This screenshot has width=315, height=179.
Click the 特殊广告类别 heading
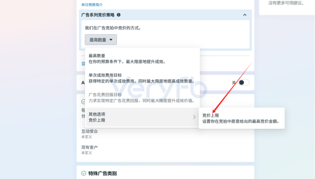point(102,173)
